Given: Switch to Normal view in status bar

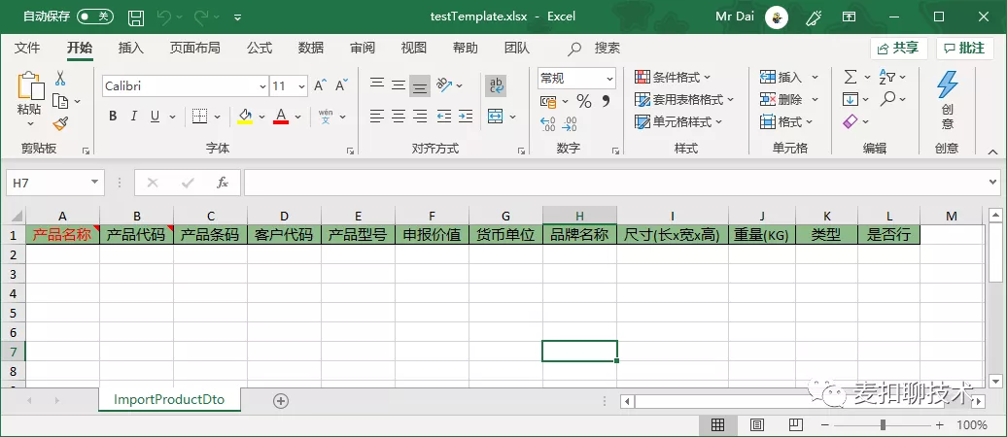Looking at the screenshot, I should click(718, 424).
